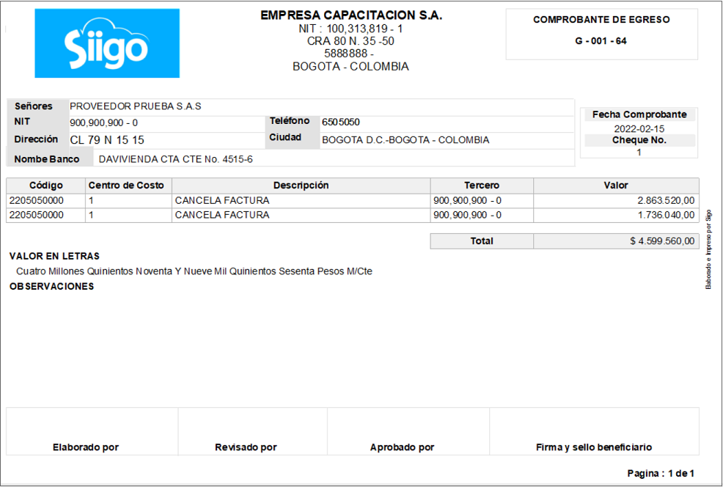This screenshot has width=723, height=487.
Task: Select the Ciudad value BOGOTA D.C.-BOGOTA - COLOMBIA
Action: pyautogui.click(x=405, y=140)
